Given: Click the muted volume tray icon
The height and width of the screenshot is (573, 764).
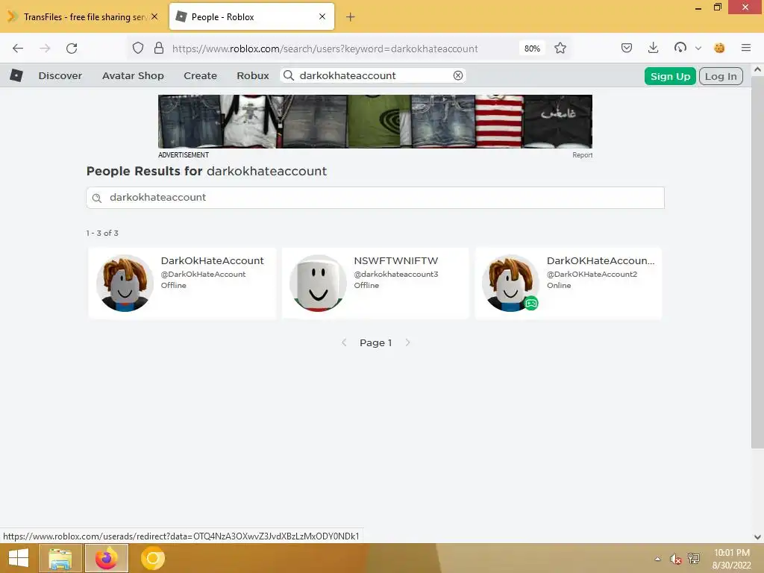Looking at the screenshot, I should [x=675, y=559].
